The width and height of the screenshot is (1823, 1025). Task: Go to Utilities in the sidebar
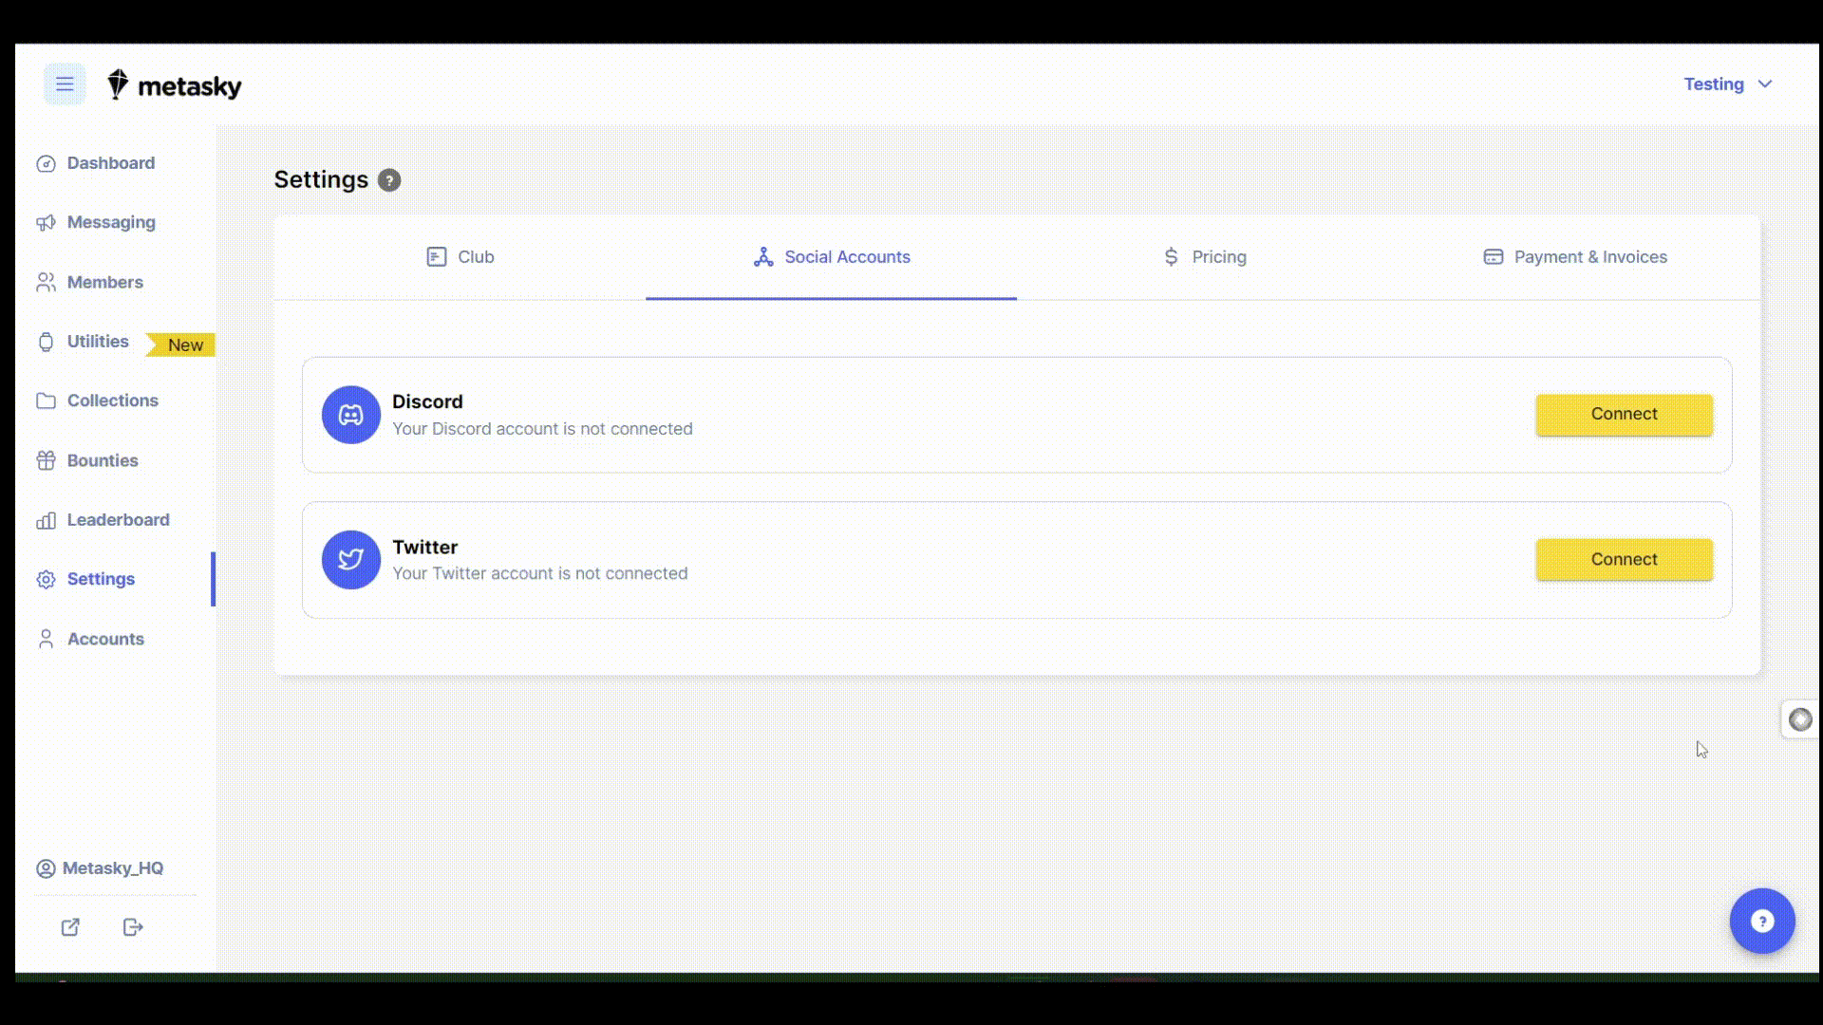coord(98,342)
